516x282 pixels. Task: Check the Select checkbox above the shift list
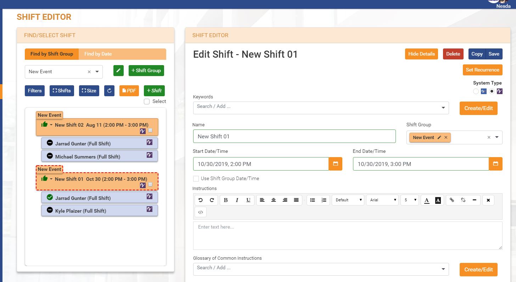point(146,101)
